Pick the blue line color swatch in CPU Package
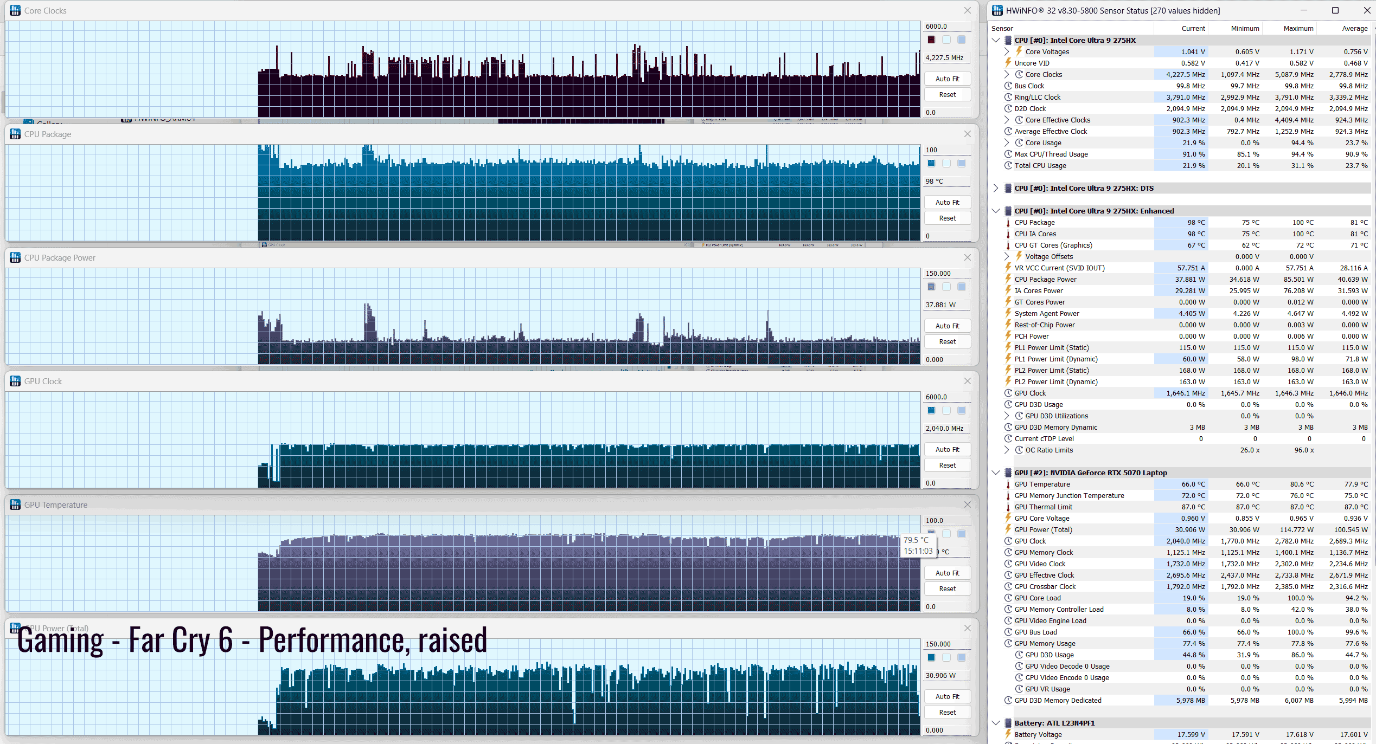The image size is (1376, 744). click(931, 164)
